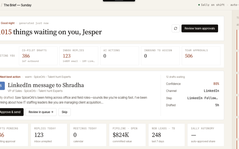Image resolution: width=239 pixels, height=149 pixels.
Task: Open the Inbox Replies card
Action: point(79,56)
